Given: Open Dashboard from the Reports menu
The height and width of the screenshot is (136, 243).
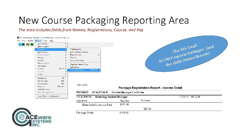Looking at the screenshot, I should (x=42, y=78).
